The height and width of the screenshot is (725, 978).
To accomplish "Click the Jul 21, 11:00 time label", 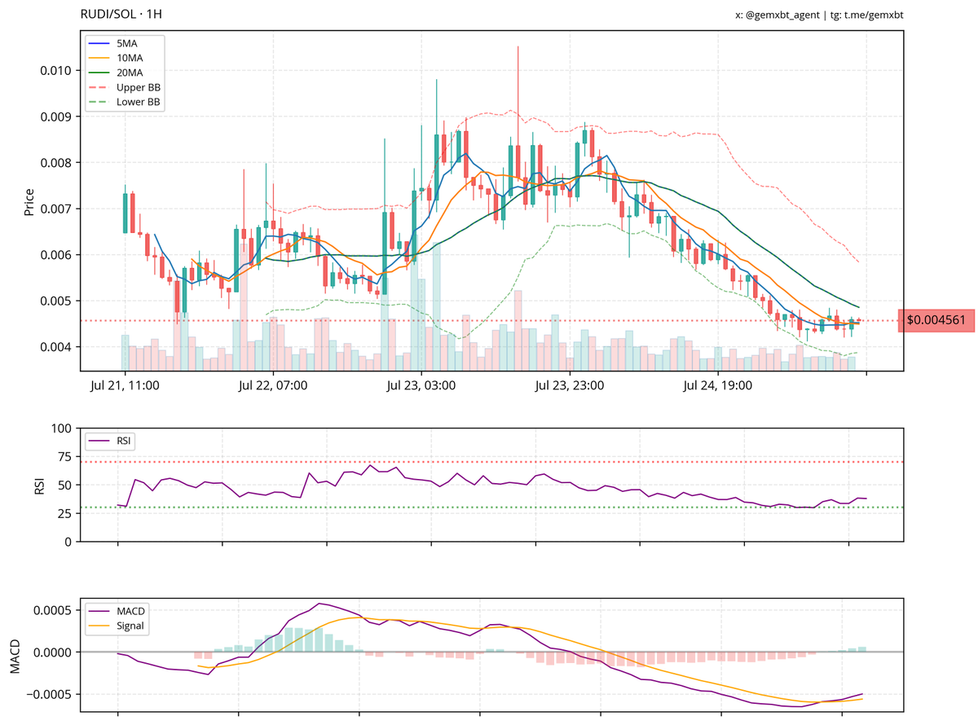I will (x=125, y=386).
